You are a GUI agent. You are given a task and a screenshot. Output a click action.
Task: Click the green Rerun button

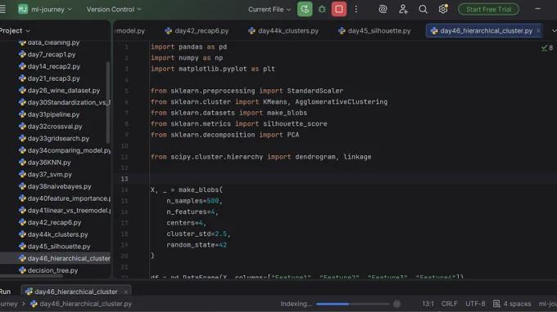[x=305, y=9]
